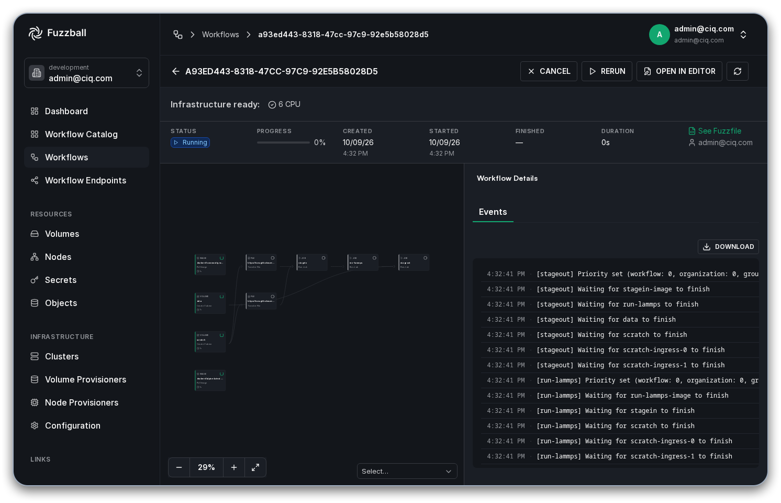Select the data volume node
Screen dimensions: 781x503
(x=210, y=303)
